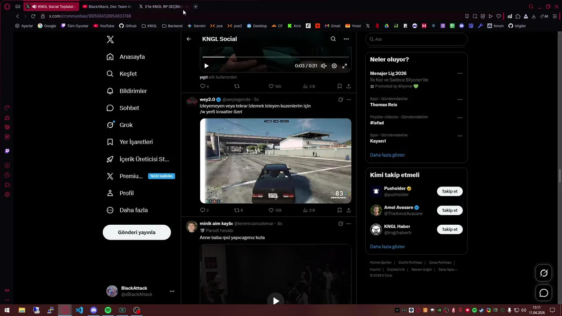Open Kayseri trend options
This screenshot has height=316, width=562.
460,136
